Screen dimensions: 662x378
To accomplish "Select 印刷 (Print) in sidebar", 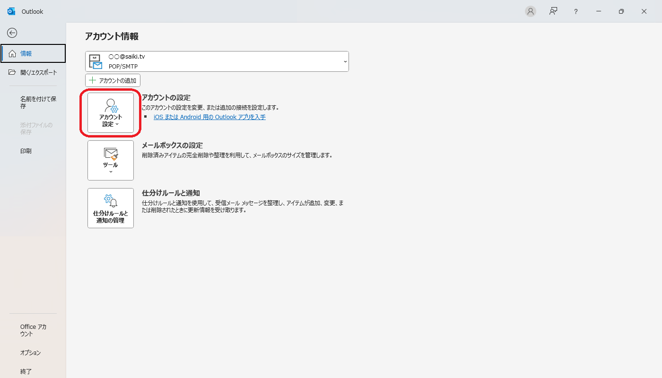I will (26, 151).
